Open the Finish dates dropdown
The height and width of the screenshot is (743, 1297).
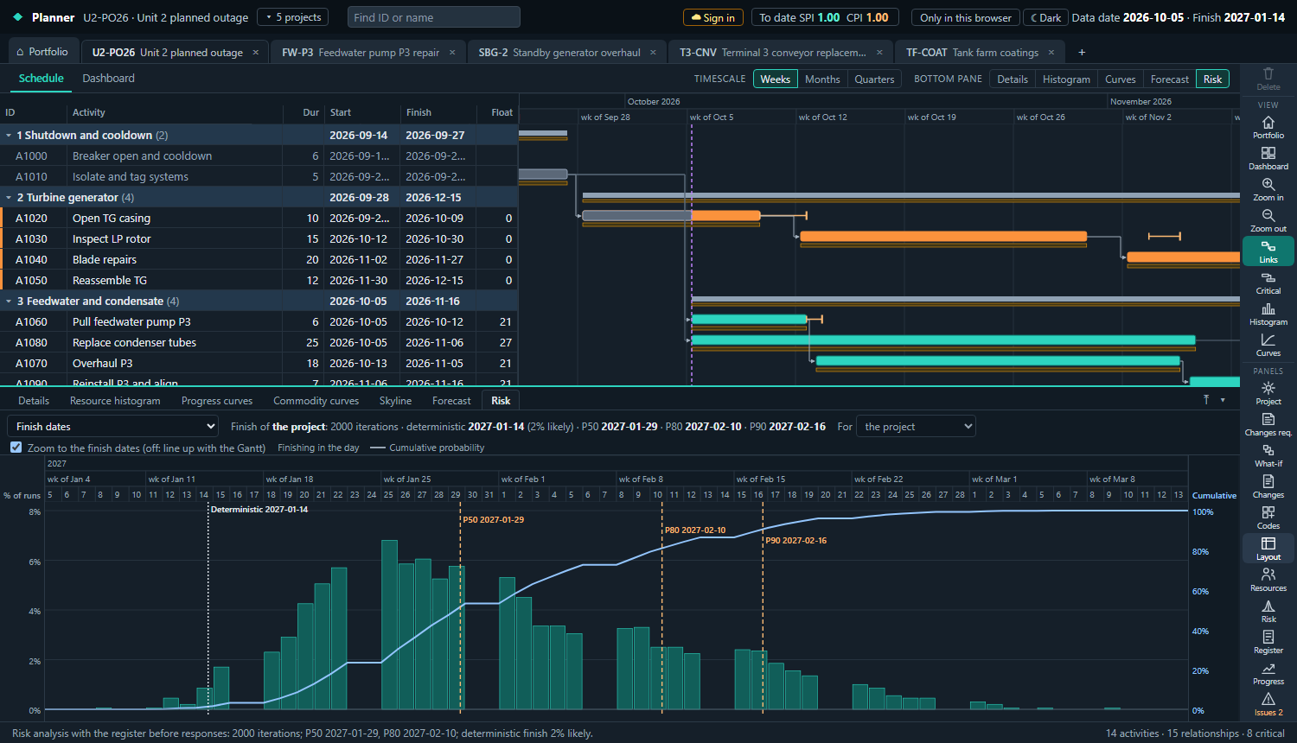tap(112, 426)
